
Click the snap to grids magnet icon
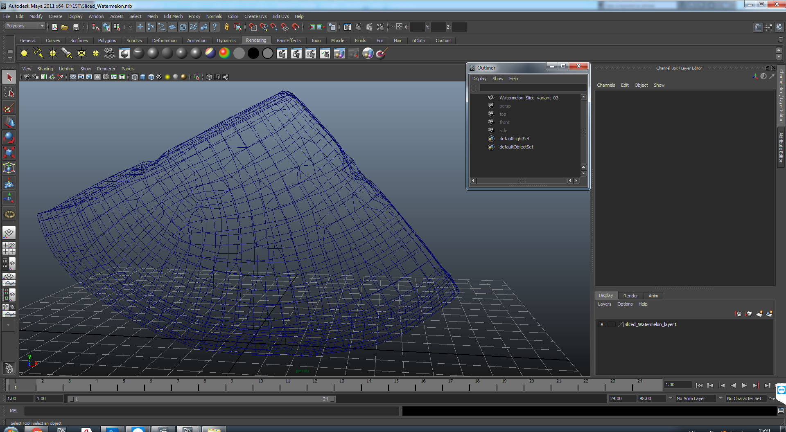[253, 27]
